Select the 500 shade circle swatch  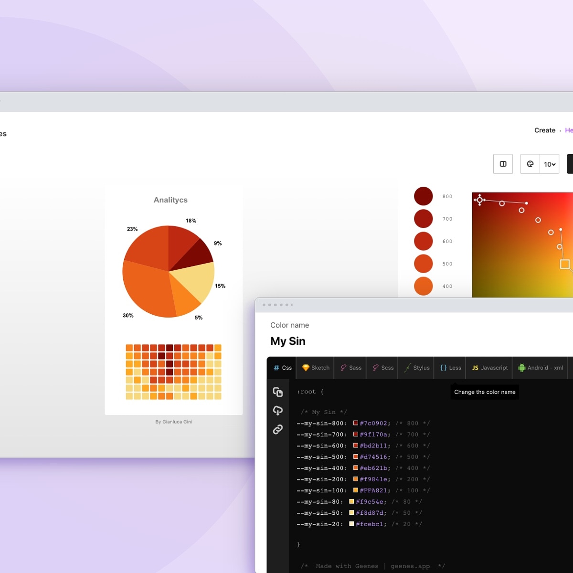[x=424, y=264]
